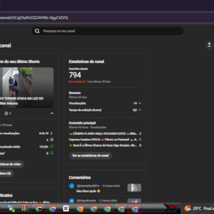Click the blue J commenter avatar
This screenshot has height=214, width=214.
tap(72, 186)
